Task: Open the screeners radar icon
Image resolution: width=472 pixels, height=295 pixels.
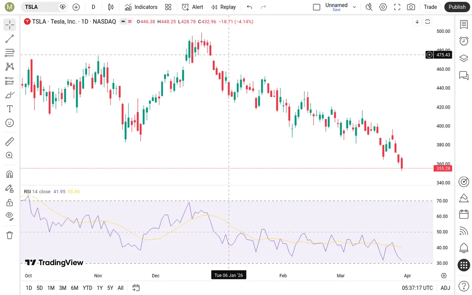Action: tap(464, 182)
